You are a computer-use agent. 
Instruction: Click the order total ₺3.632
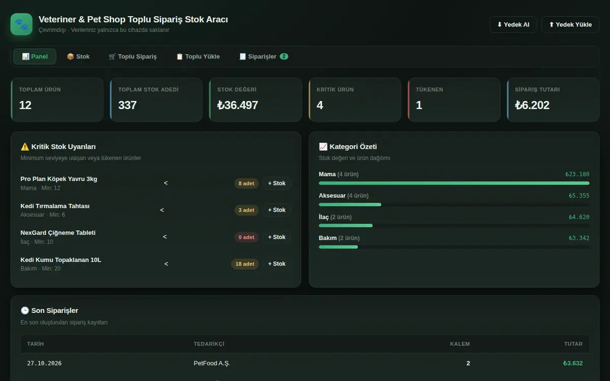(573, 363)
